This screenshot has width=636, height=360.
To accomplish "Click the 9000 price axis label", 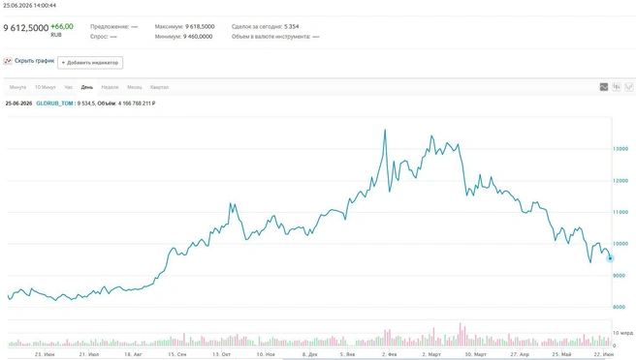I will click(x=620, y=276).
